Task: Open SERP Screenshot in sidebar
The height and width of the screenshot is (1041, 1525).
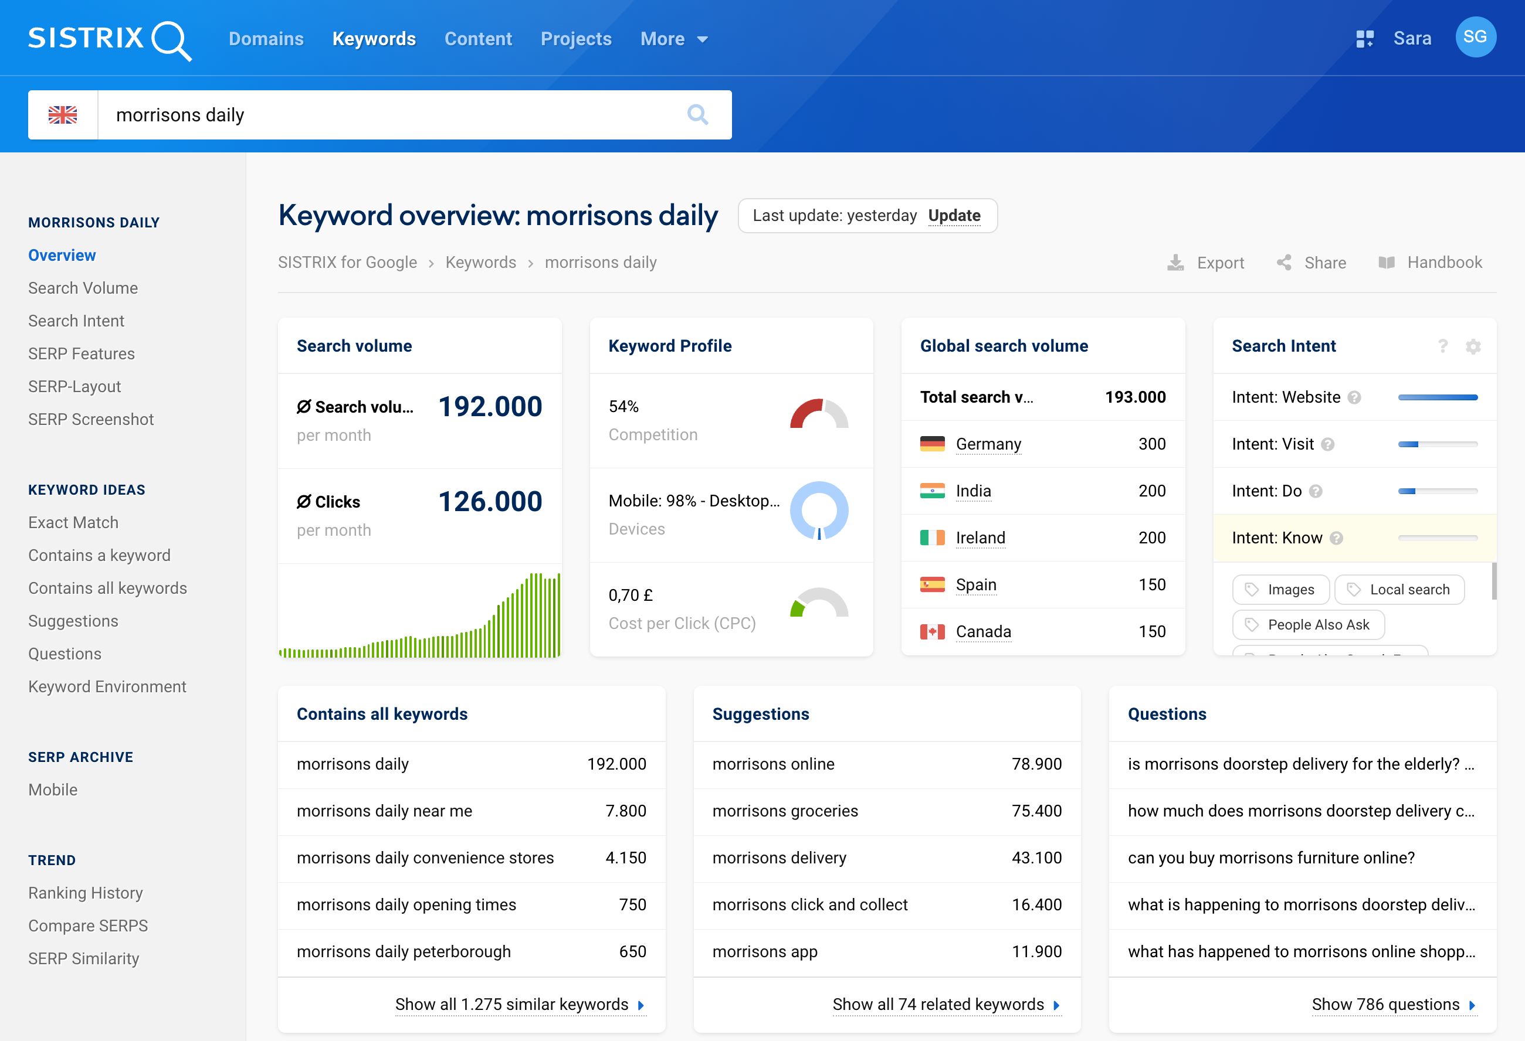Action: coord(90,420)
